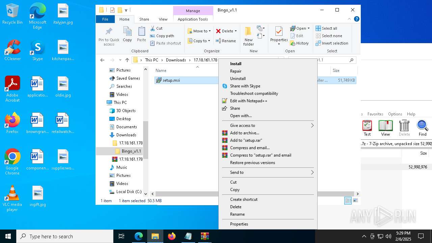The width and height of the screenshot is (432, 243).
Task: Switch to large thumbnails view icon
Action: [x=355, y=200]
